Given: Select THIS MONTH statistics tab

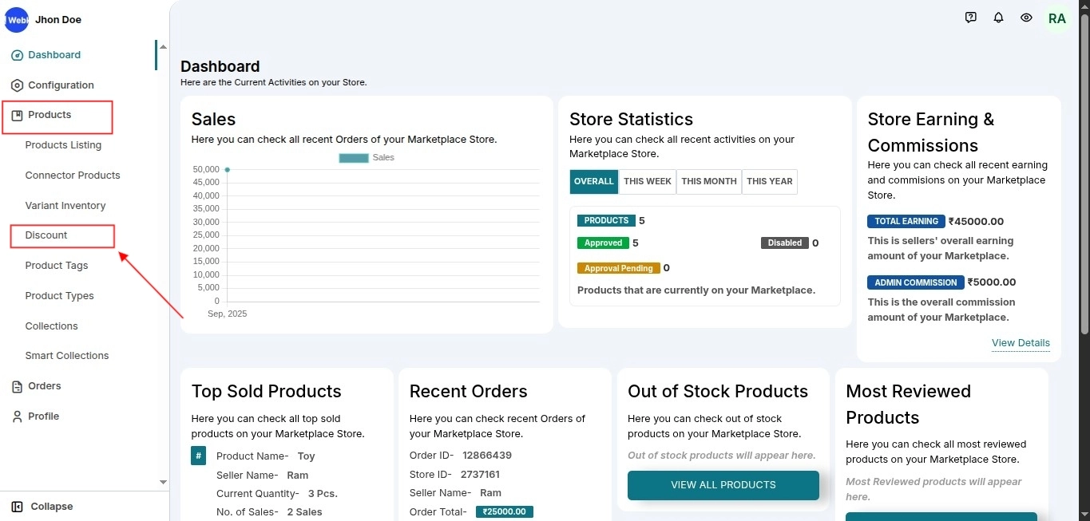Looking at the screenshot, I should coord(708,181).
